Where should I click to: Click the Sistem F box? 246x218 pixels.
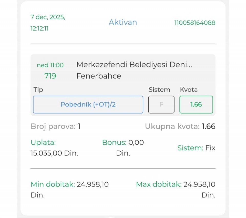coord(161,105)
